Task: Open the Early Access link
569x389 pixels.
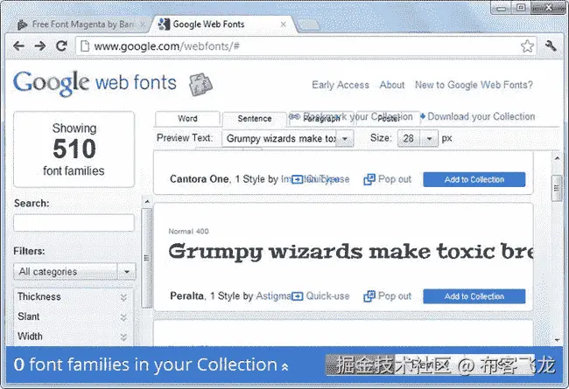Action: (x=341, y=85)
